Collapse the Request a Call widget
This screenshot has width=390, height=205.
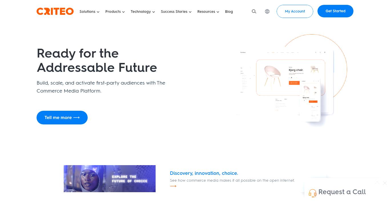[x=377, y=183]
